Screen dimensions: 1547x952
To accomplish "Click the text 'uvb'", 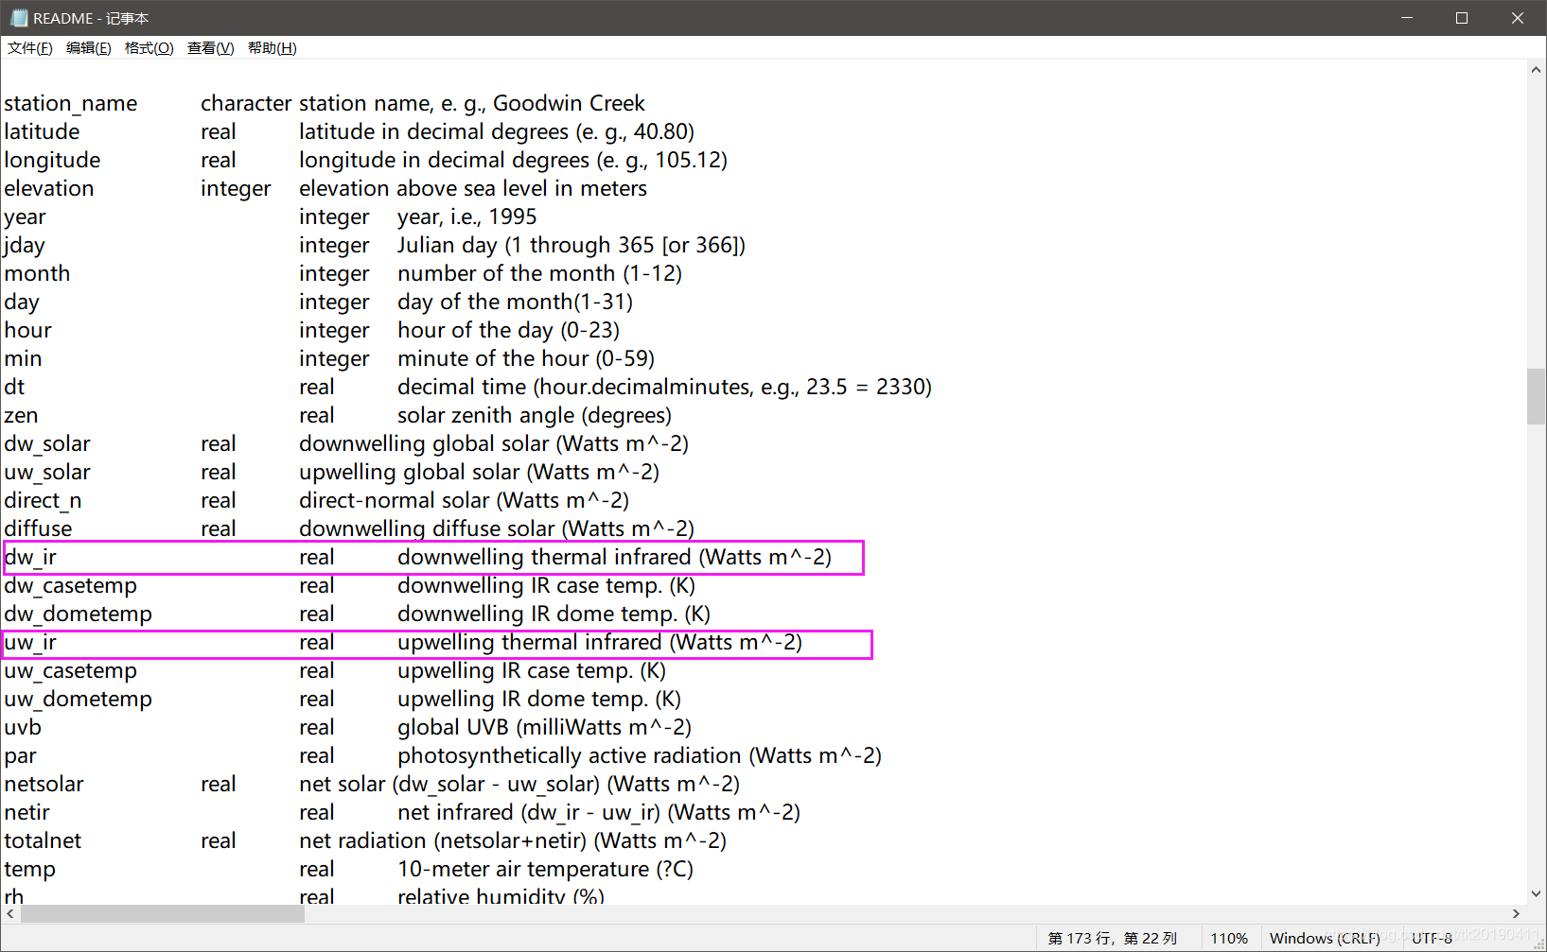I will pos(23,728).
